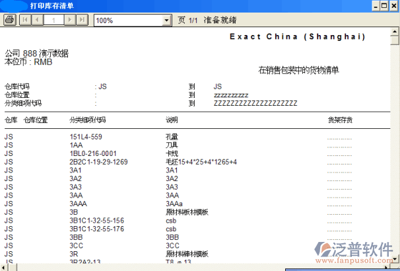Screen dimensions: 400x271
Task: Click the printer icon to print report
Action: (10, 20)
